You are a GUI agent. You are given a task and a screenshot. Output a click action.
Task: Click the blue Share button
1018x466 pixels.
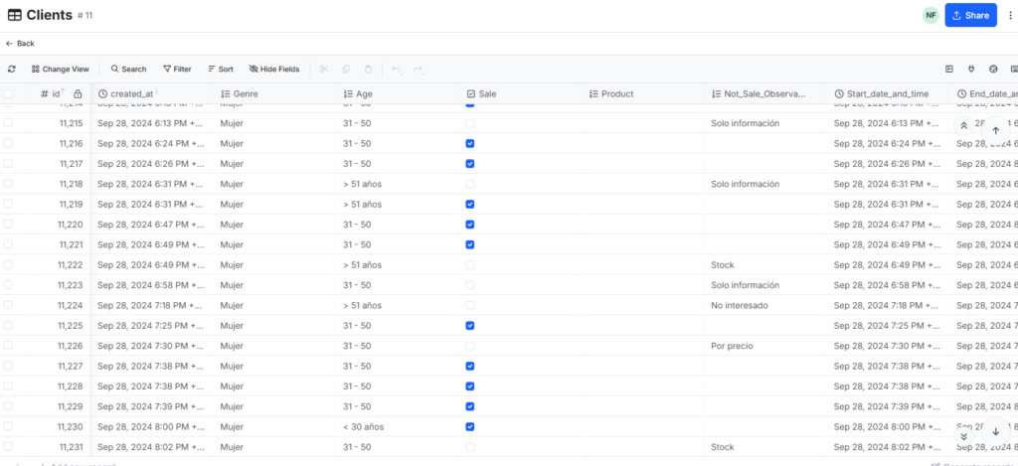click(x=969, y=15)
